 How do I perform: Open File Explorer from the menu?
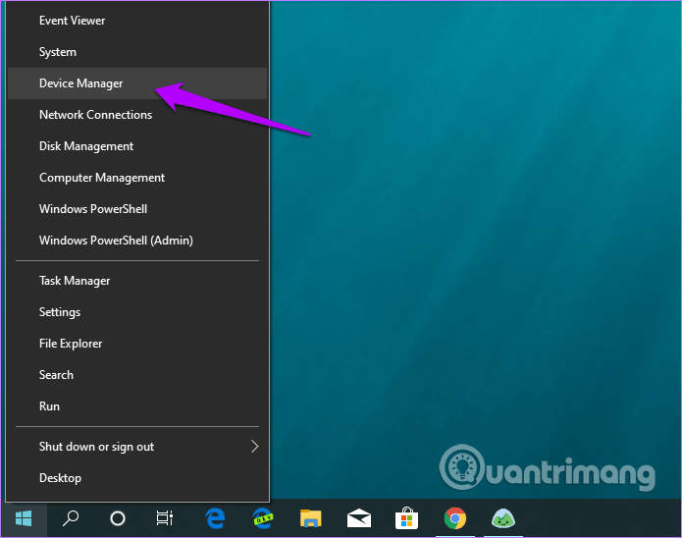(137, 343)
